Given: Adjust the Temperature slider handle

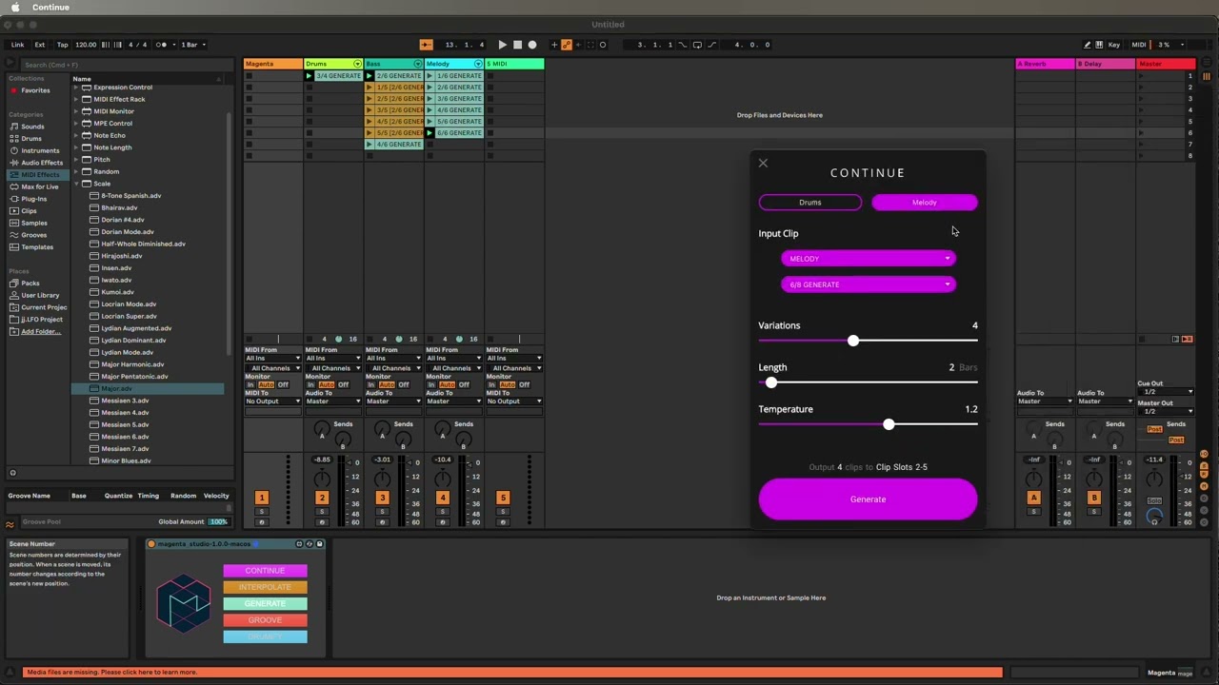Looking at the screenshot, I should pos(889,424).
